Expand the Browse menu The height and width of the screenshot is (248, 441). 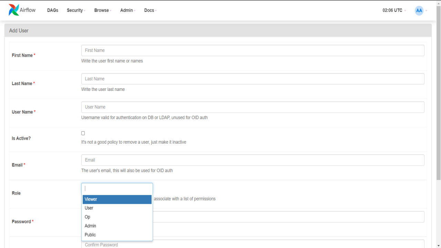(x=103, y=10)
